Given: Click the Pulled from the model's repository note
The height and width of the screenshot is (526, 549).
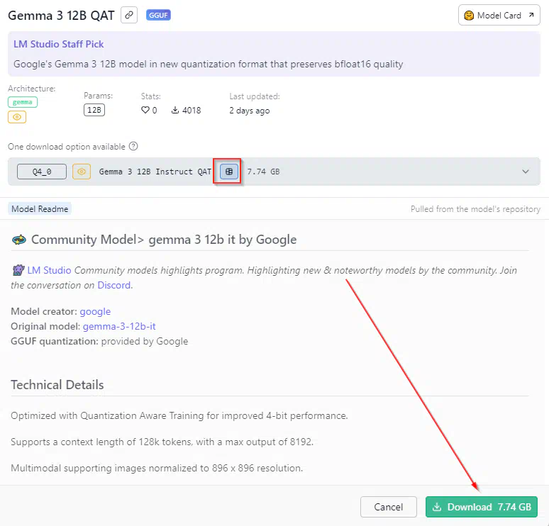Looking at the screenshot, I should (475, 209).
